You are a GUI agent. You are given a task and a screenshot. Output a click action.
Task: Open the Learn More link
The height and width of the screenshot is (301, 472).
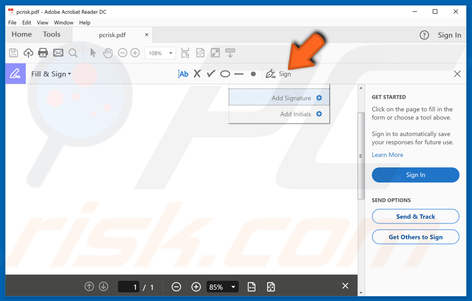click(387, 155)
